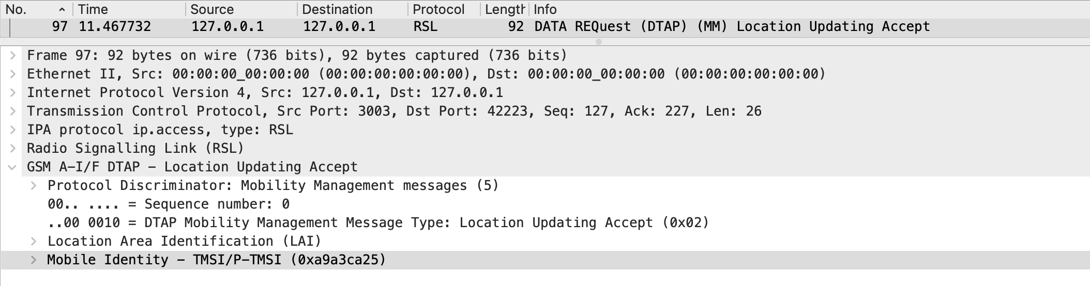Viewport: 1090px width, 286px height.
Task: Expand IPA protocol ip.access node
Action: coord(13,130)
